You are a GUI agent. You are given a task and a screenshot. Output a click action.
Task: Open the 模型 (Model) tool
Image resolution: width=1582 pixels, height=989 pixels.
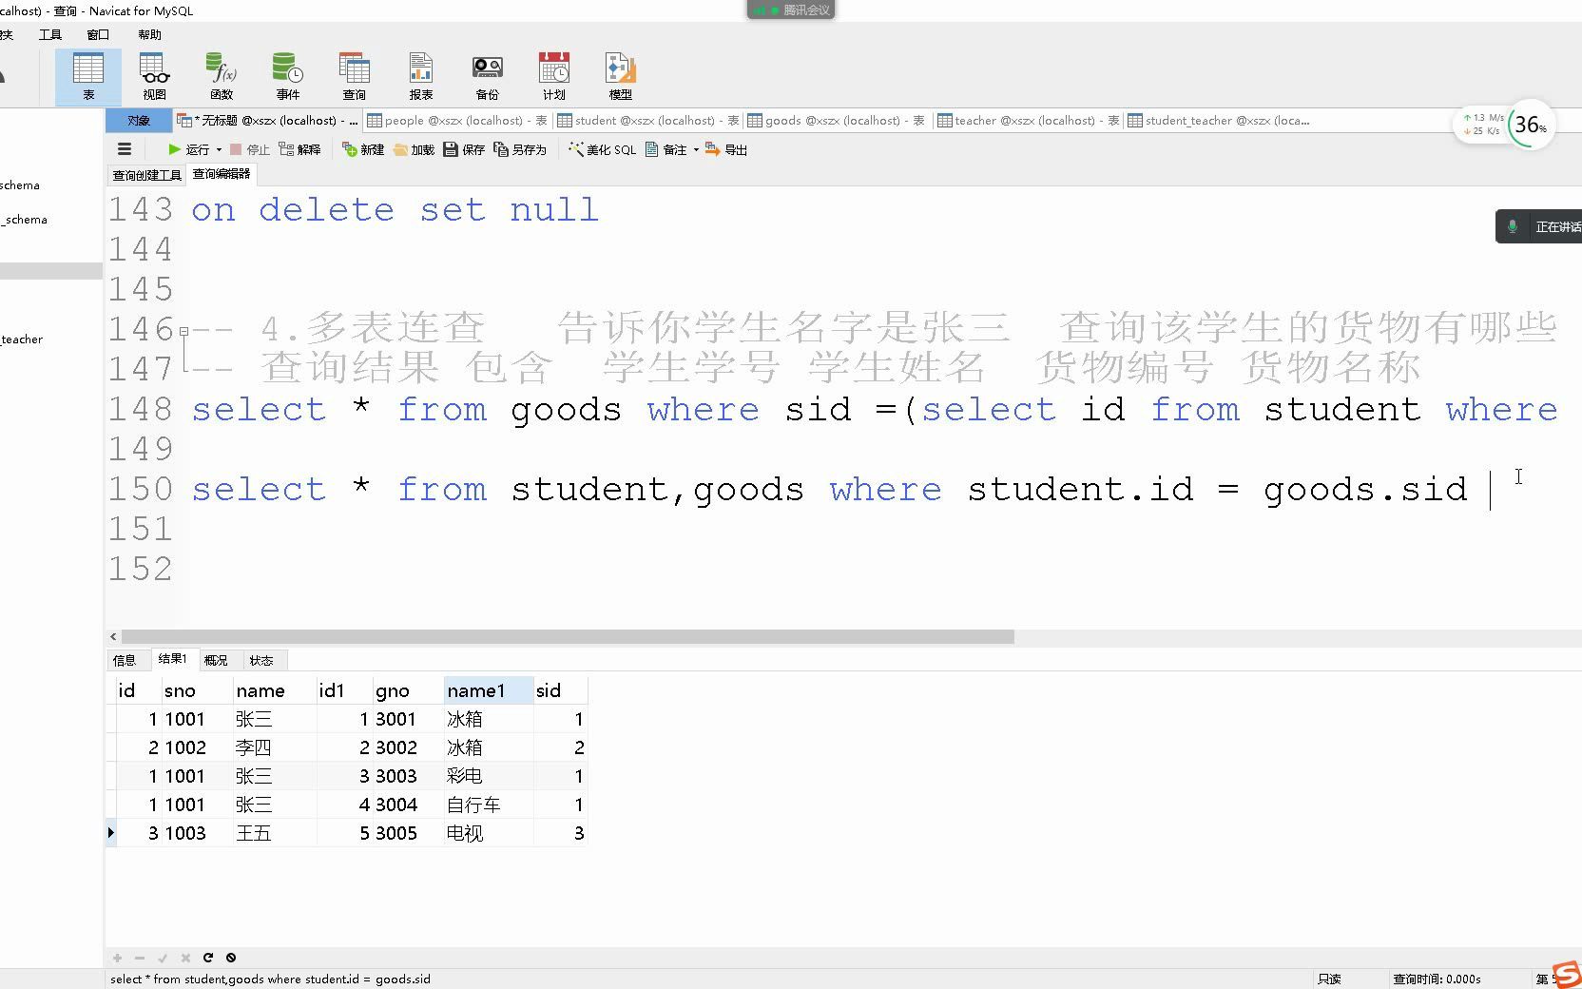[x=619, y=76]
